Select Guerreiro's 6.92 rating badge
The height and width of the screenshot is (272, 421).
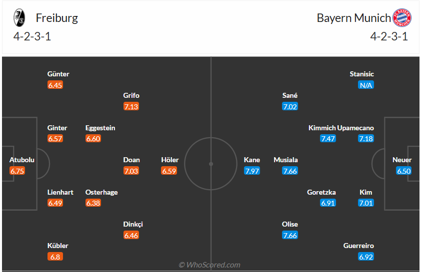click(366, 257)
